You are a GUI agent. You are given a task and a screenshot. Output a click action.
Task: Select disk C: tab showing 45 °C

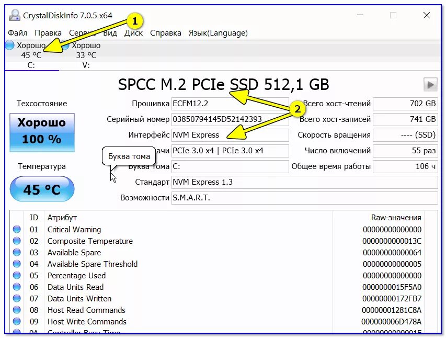(x=31, y=55)
